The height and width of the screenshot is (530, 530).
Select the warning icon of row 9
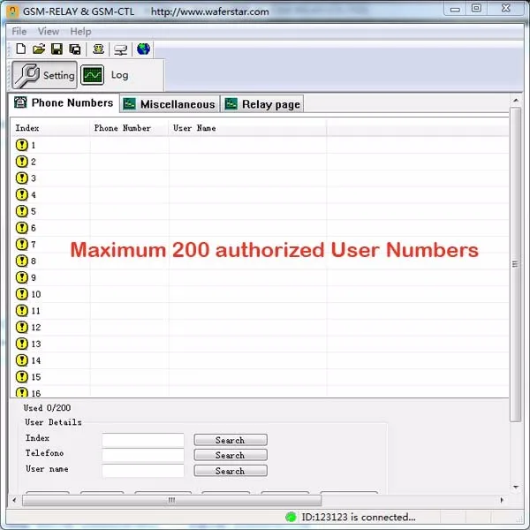pyautogui.click(x=21, y=277)
